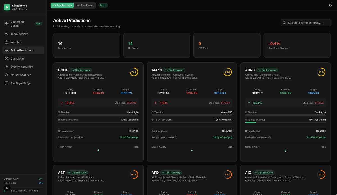Screen dimensions: 337x195
Task: Open the Market Scanner page
Action: tap(23, 75)
